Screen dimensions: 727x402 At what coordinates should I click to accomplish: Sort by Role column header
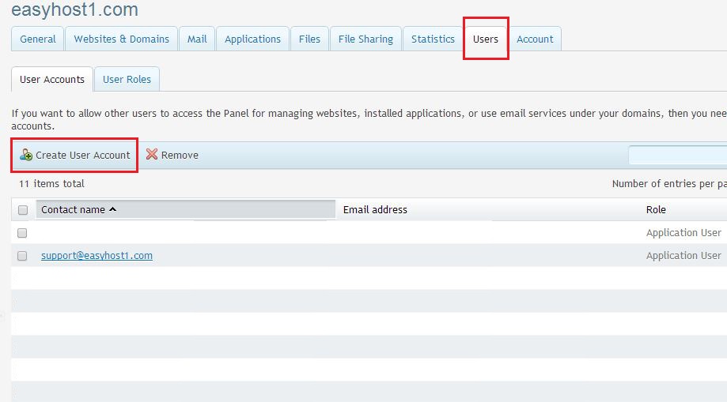click(x=656, y=210)
